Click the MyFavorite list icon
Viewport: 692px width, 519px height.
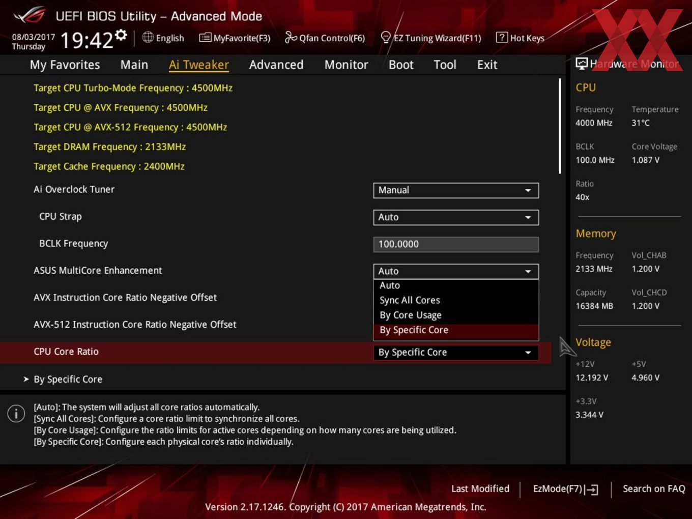205,38
